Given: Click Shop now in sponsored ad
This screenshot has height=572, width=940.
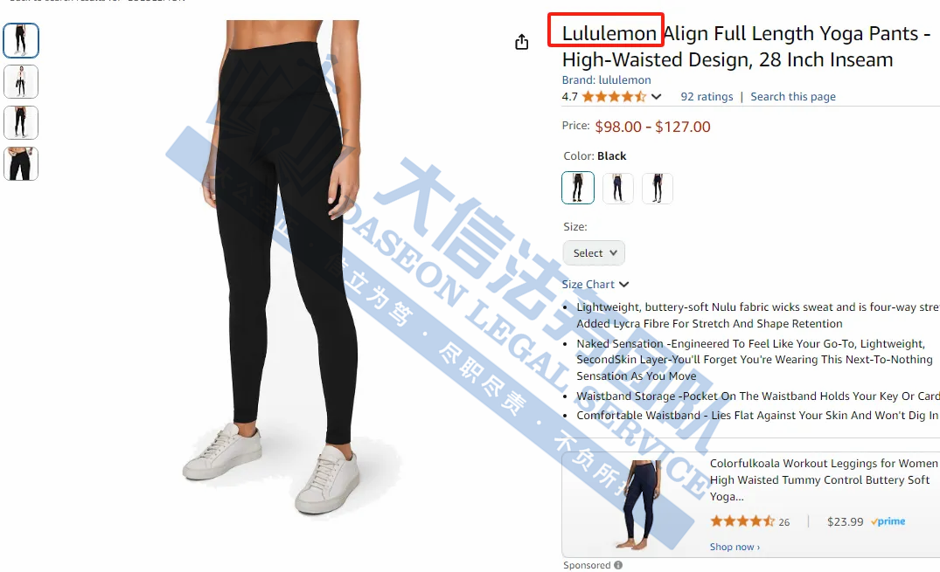Looking at the screenshot, I should coord(735,547).
